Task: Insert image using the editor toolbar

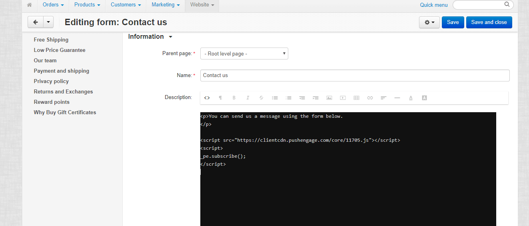Action: point(329,98)
